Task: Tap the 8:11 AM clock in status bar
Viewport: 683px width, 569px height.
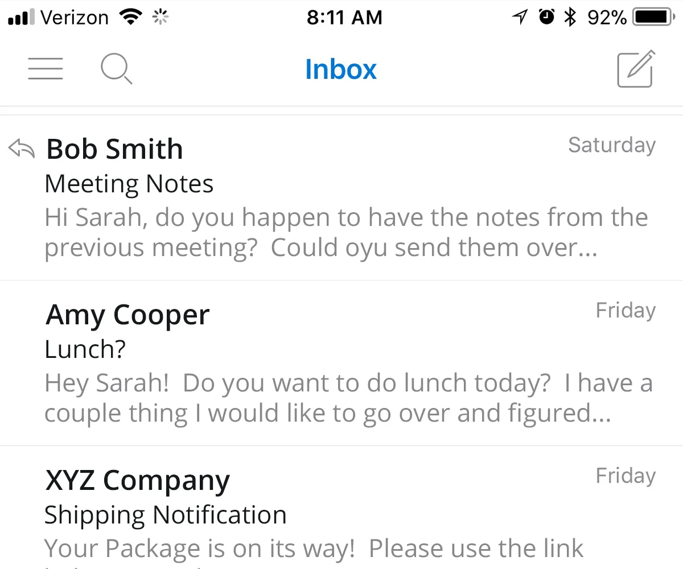Action: click(344, 18)
